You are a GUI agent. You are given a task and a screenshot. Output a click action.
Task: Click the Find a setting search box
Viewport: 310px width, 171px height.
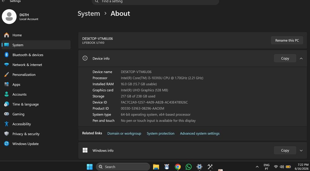(x=155, y=2)
